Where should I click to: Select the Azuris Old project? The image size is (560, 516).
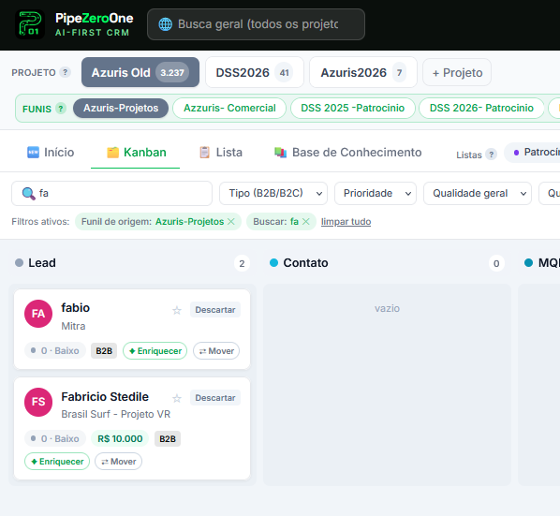[140, 72]
